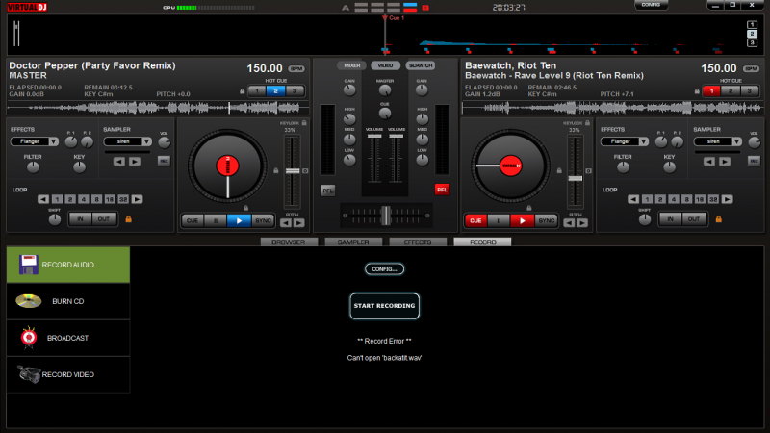Pitch bend down arrow on left deck
Image resolution: width=770 pixels, height=433 pixels.
286,223
